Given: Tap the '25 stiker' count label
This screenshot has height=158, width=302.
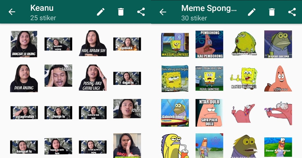Looking at the screenshot, I should [43, 18].
